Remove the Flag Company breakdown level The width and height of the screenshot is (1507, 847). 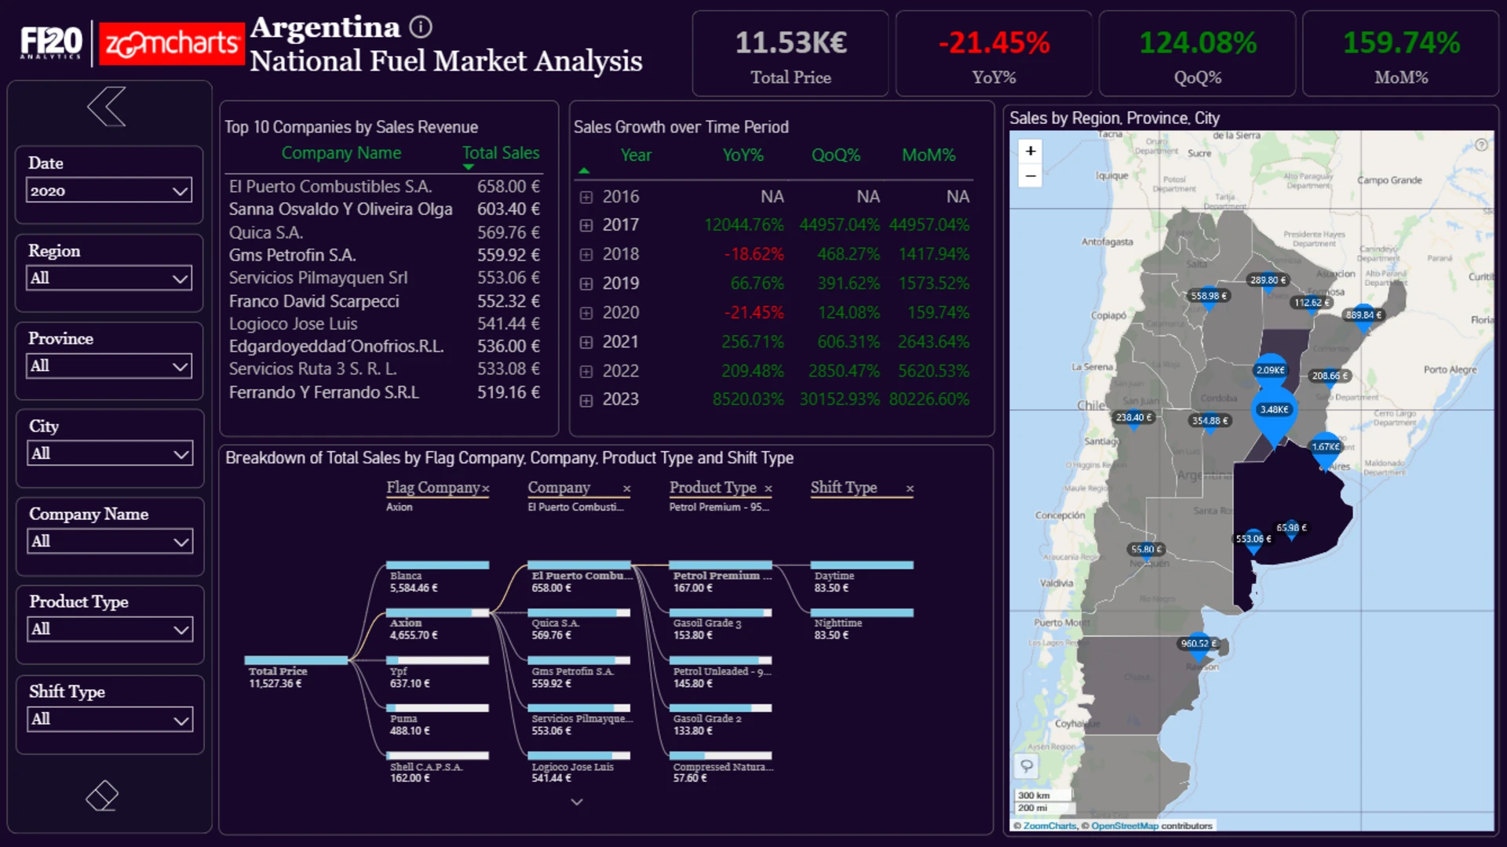(486, 489)
